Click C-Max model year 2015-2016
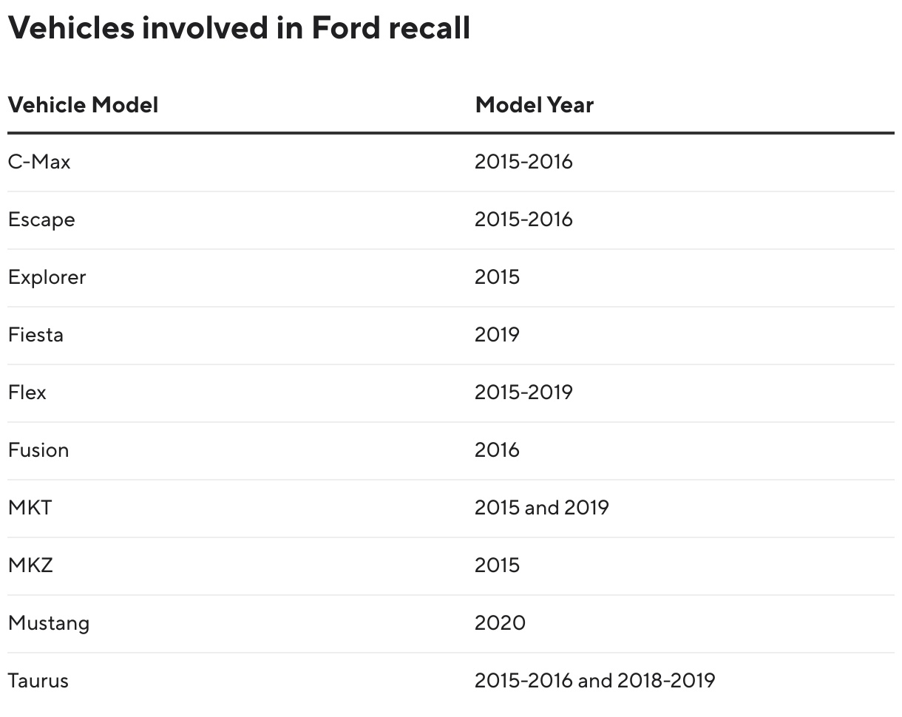The width and height of the screenshot is (902, 717). tap(523, 162)
